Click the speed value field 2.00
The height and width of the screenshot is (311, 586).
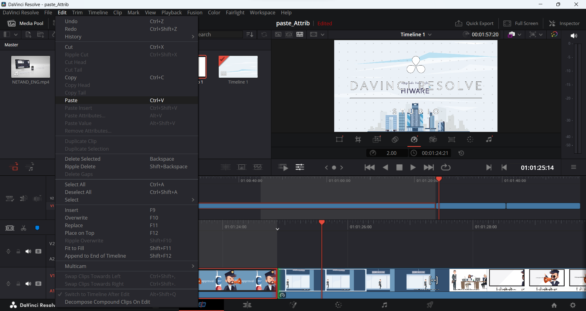click(391, 153)
